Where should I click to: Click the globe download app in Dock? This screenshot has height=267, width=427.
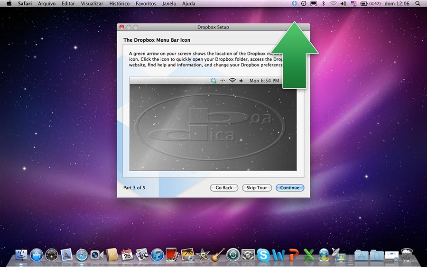(324, 255)
